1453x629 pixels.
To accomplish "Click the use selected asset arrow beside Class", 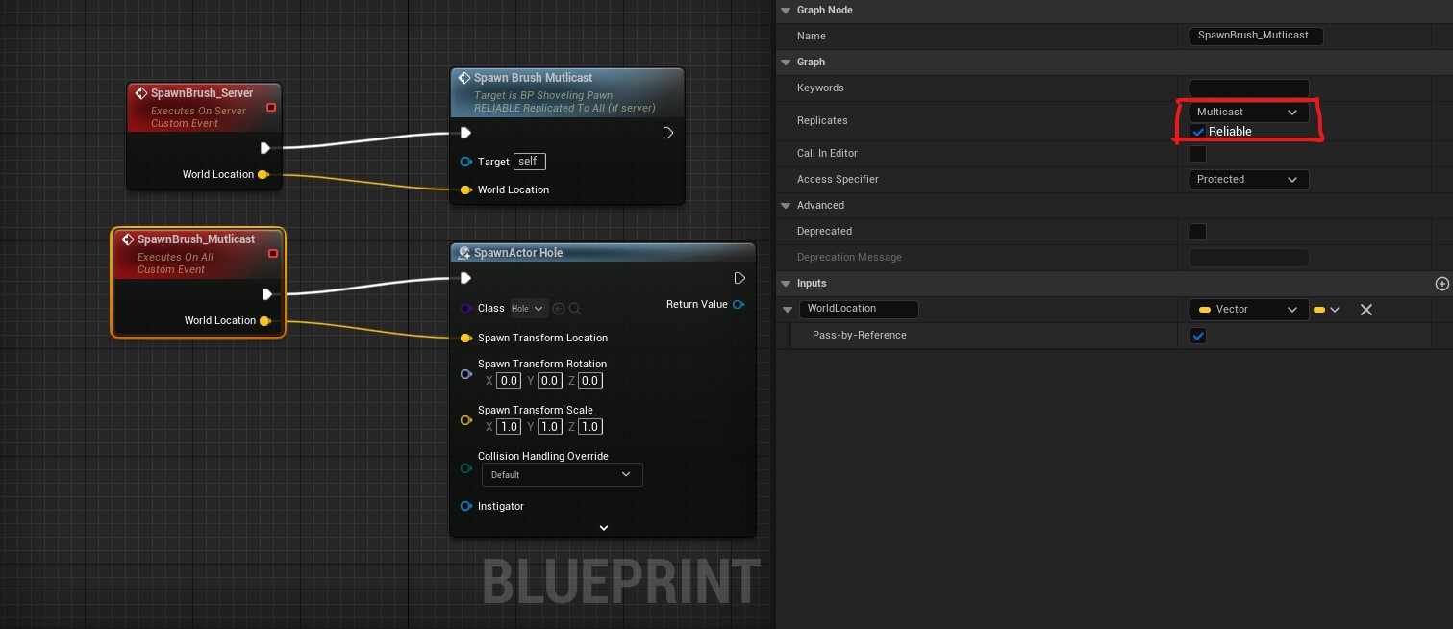I will pos(559,309).
